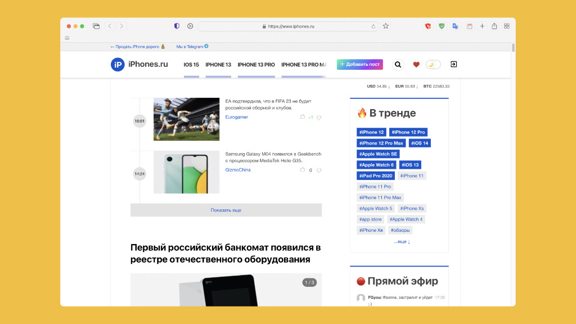Click the Добавить пост button
576x324 pixels.
coord(359,64)
